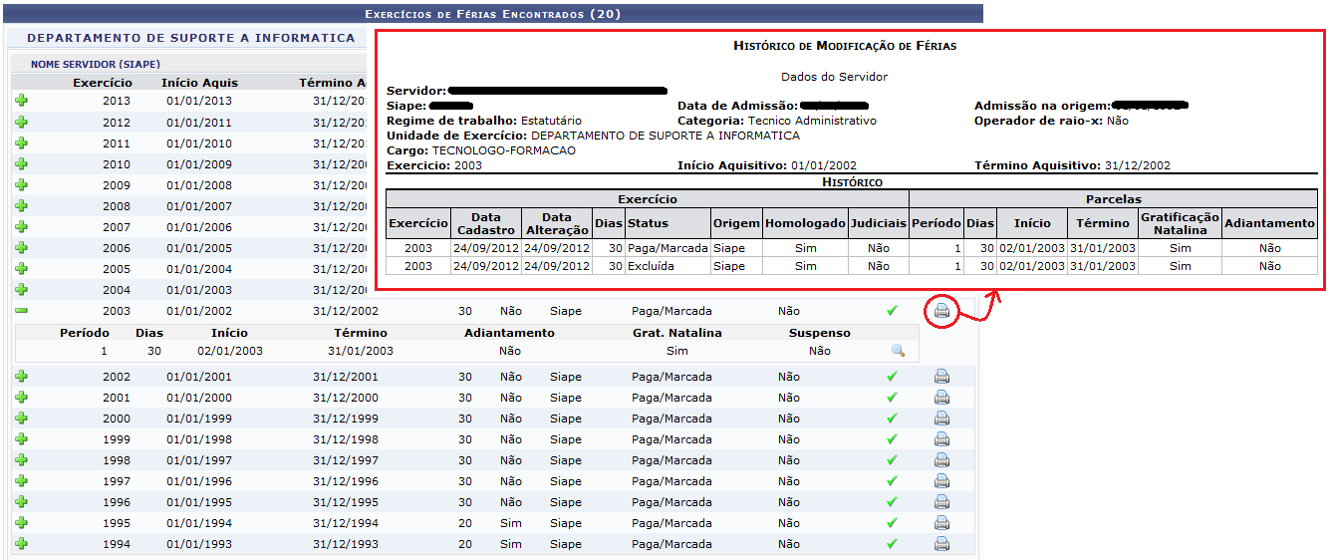Screen dimensions: 1331x560
Task: Expand the 1998 exercise row
Action: click(x=21, y=459)
